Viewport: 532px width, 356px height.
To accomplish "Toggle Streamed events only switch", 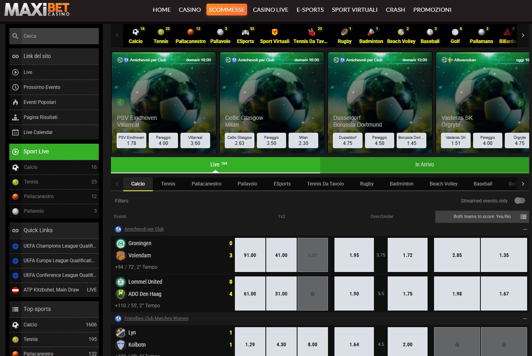I will (x=519, y=201).
